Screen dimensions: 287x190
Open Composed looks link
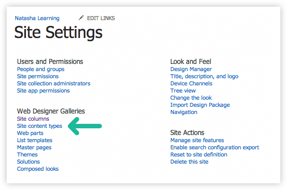38,169
